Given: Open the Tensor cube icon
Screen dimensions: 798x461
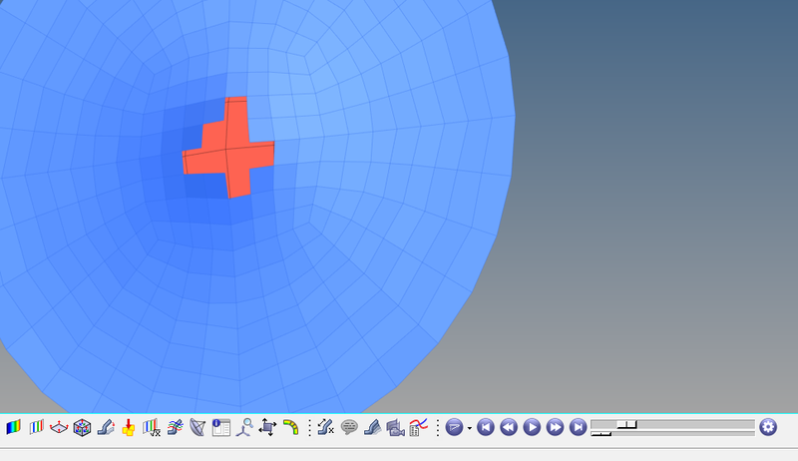Looking at the screenshot, I should click(x=82, y=427).
